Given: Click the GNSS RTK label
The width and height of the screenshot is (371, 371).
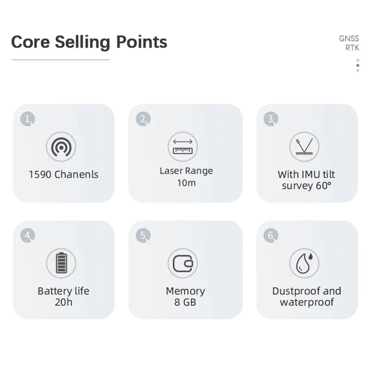Looking at the screenshot, I should (x=349, y=43).
